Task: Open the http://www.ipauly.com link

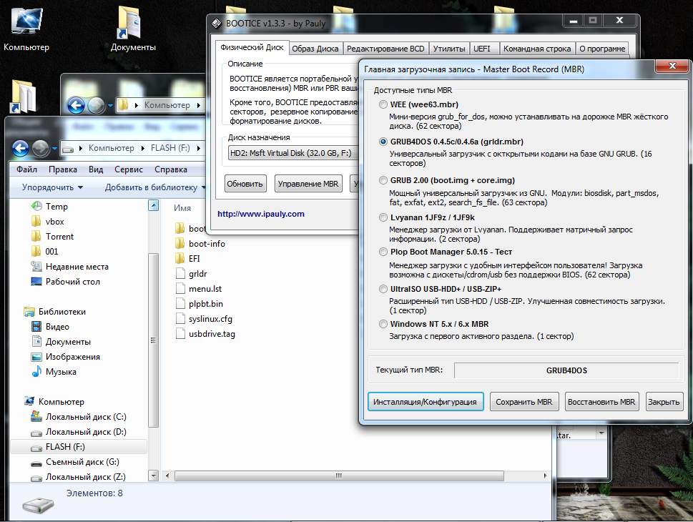Action: pyautogui.click(x=261, y=214)
